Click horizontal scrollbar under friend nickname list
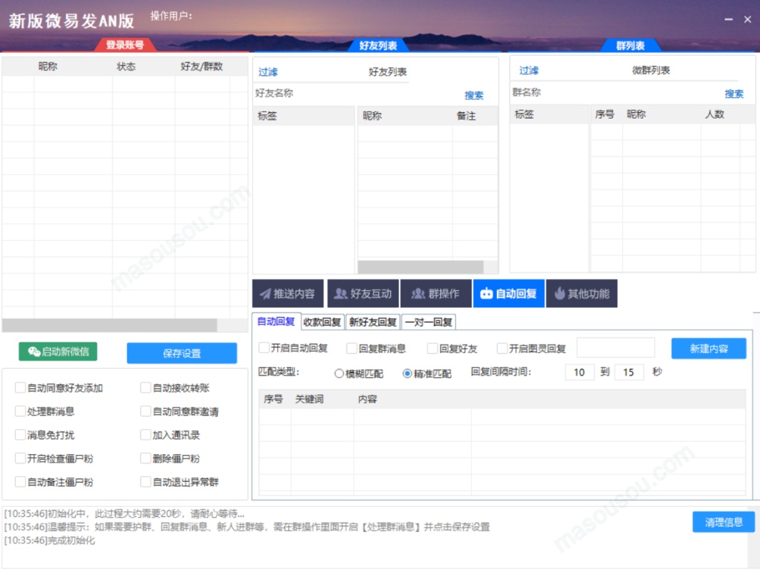Screen dimensions: 760x572 click(x=420, y=267)
